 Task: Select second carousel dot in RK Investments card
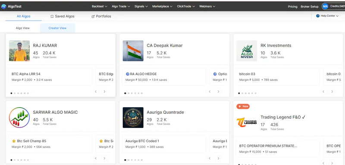point(242,93)
